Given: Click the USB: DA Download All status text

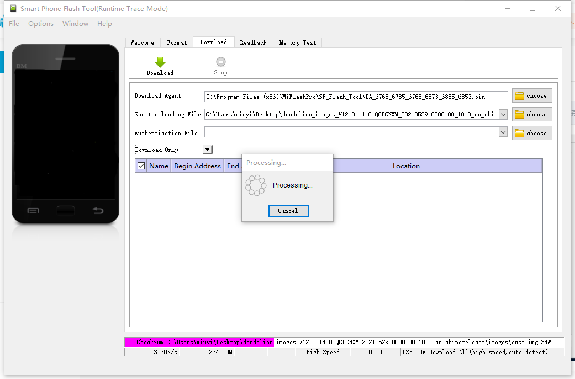Looking at the screenshot, I should click(x=475, y=352).
